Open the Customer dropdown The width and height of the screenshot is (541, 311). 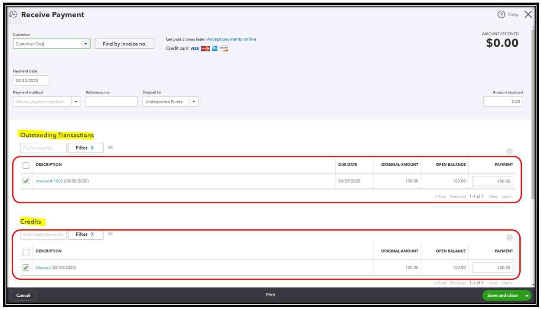(x=85, y=44)
